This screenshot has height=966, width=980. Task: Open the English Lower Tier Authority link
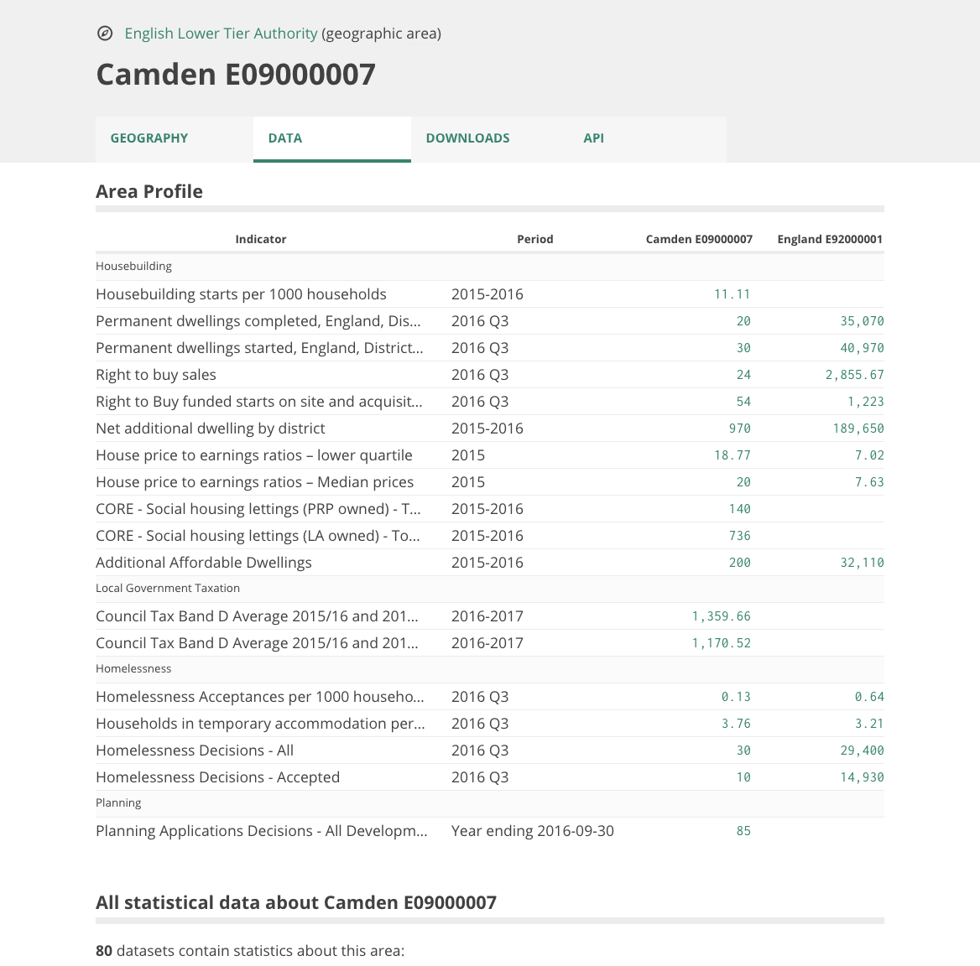pyautogui.click(x=221, y=34)
